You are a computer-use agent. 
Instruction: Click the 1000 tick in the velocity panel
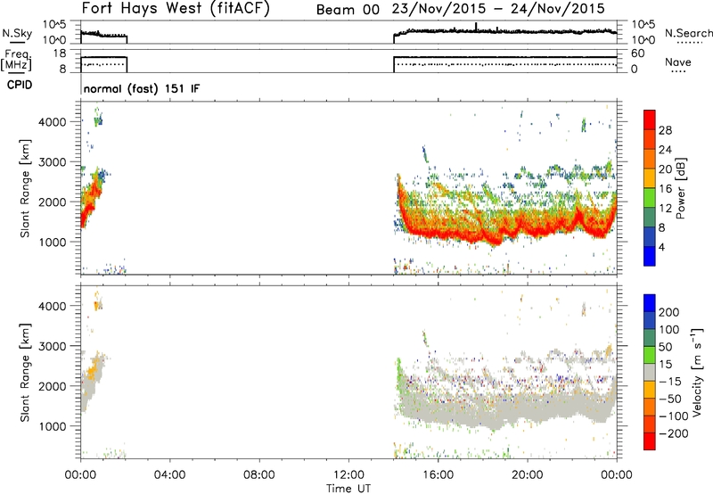pyautogui.click(x=53, y=426)
